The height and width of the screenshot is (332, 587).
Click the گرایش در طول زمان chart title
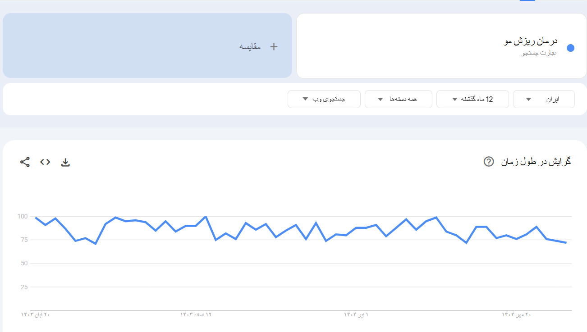pyautogui.click(x=536, y=161)
